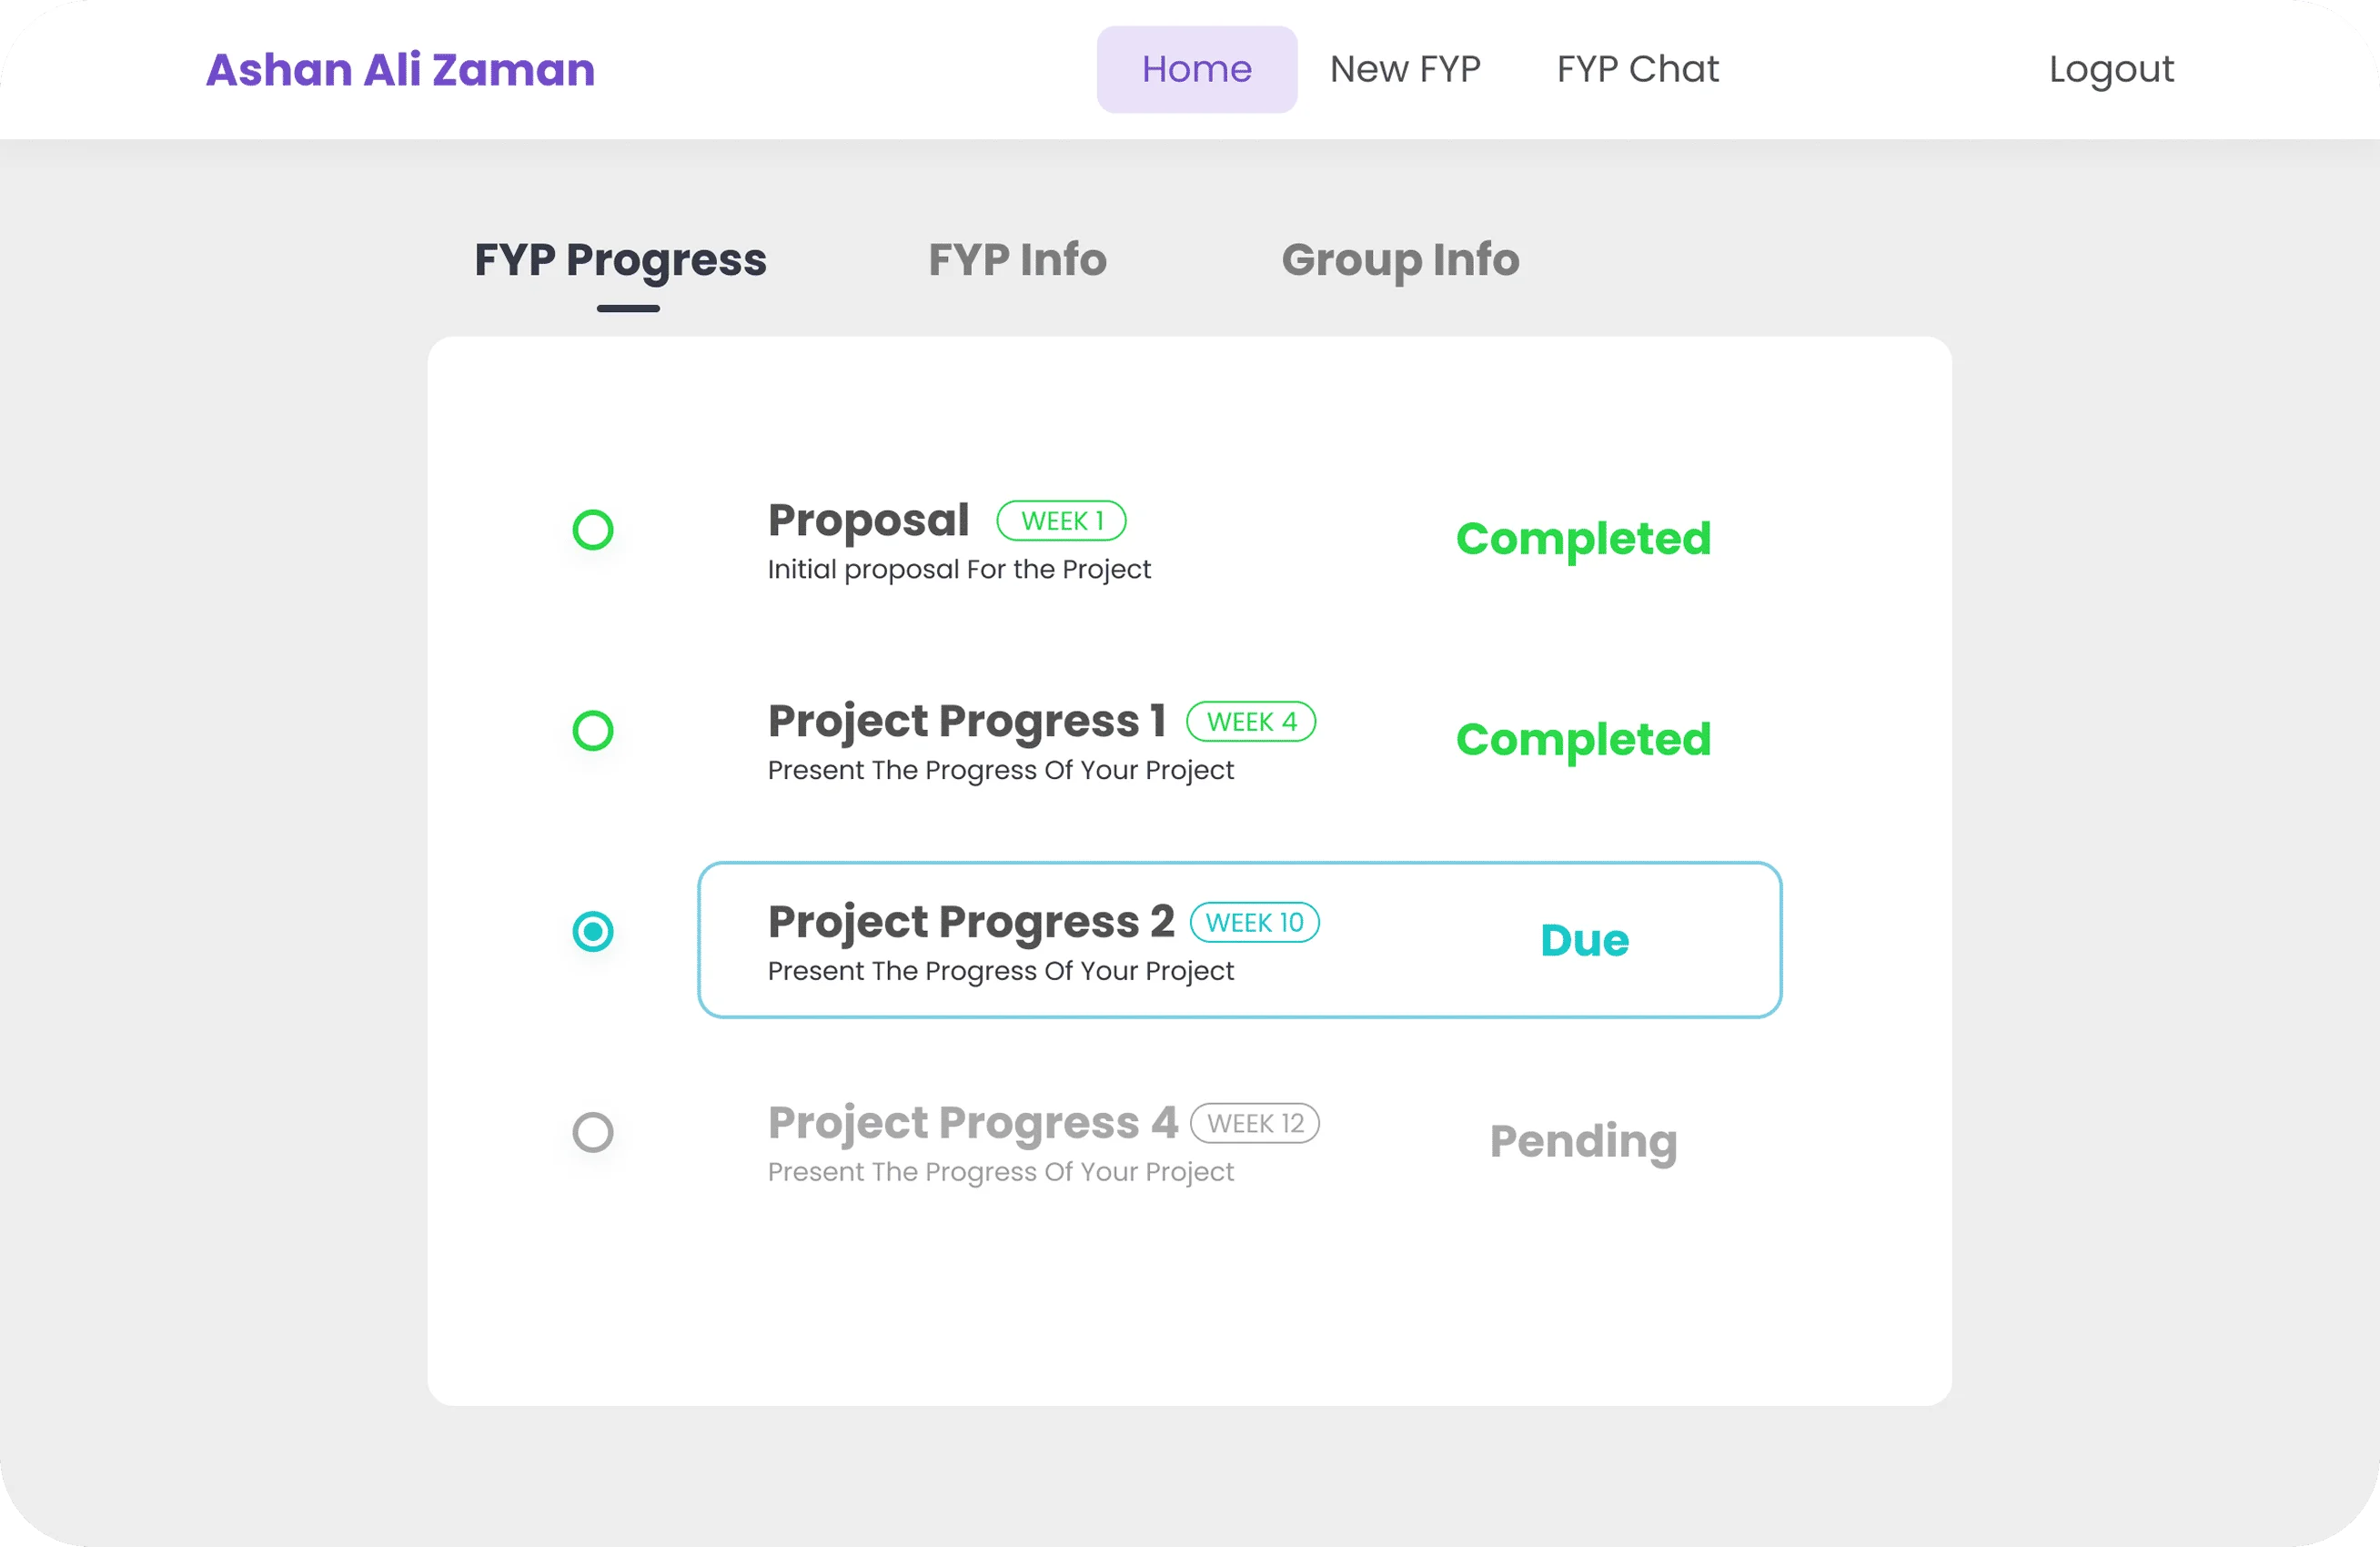Click the WEEK 4 badge on Project Progress 1
Image resolution: width=2380 pixels, height=1547 pixels.
1251,721
